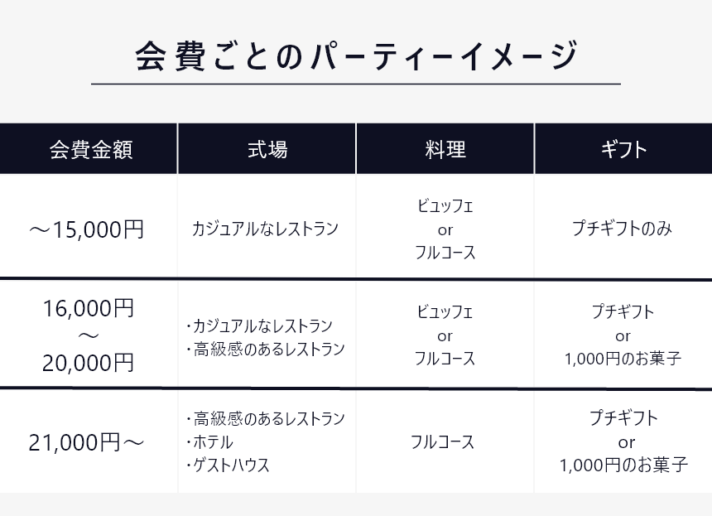Image resolution: width=712 pixels, height=516 pixels.
Task: Select the ギフト column header
Action: click(x=623, y=148)
